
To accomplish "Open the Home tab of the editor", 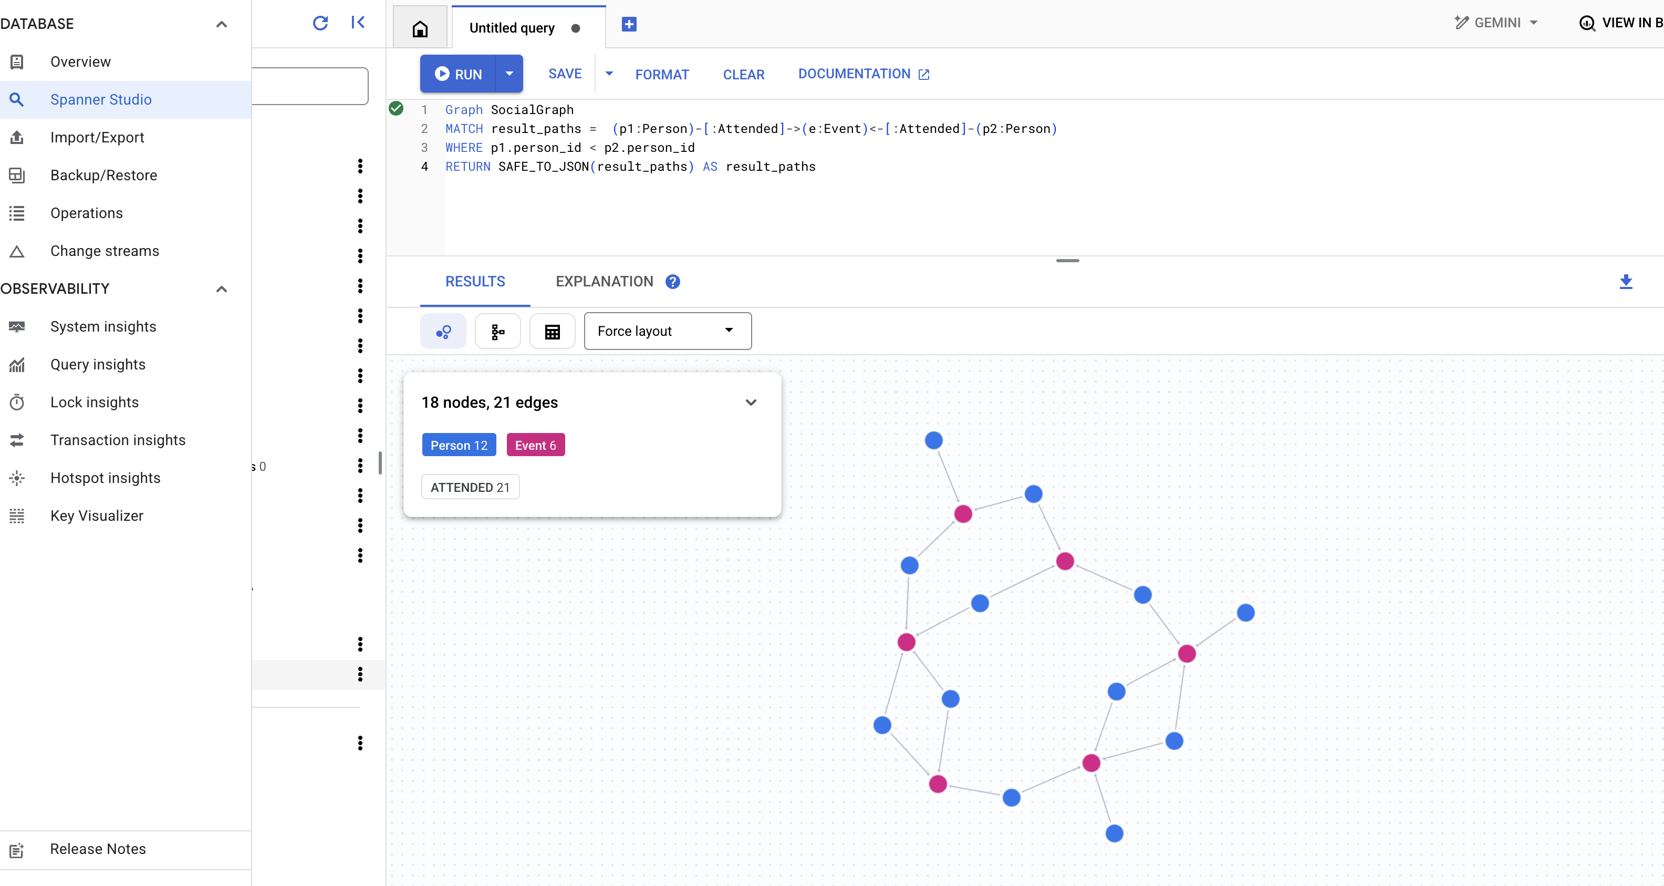I will 420,27.
